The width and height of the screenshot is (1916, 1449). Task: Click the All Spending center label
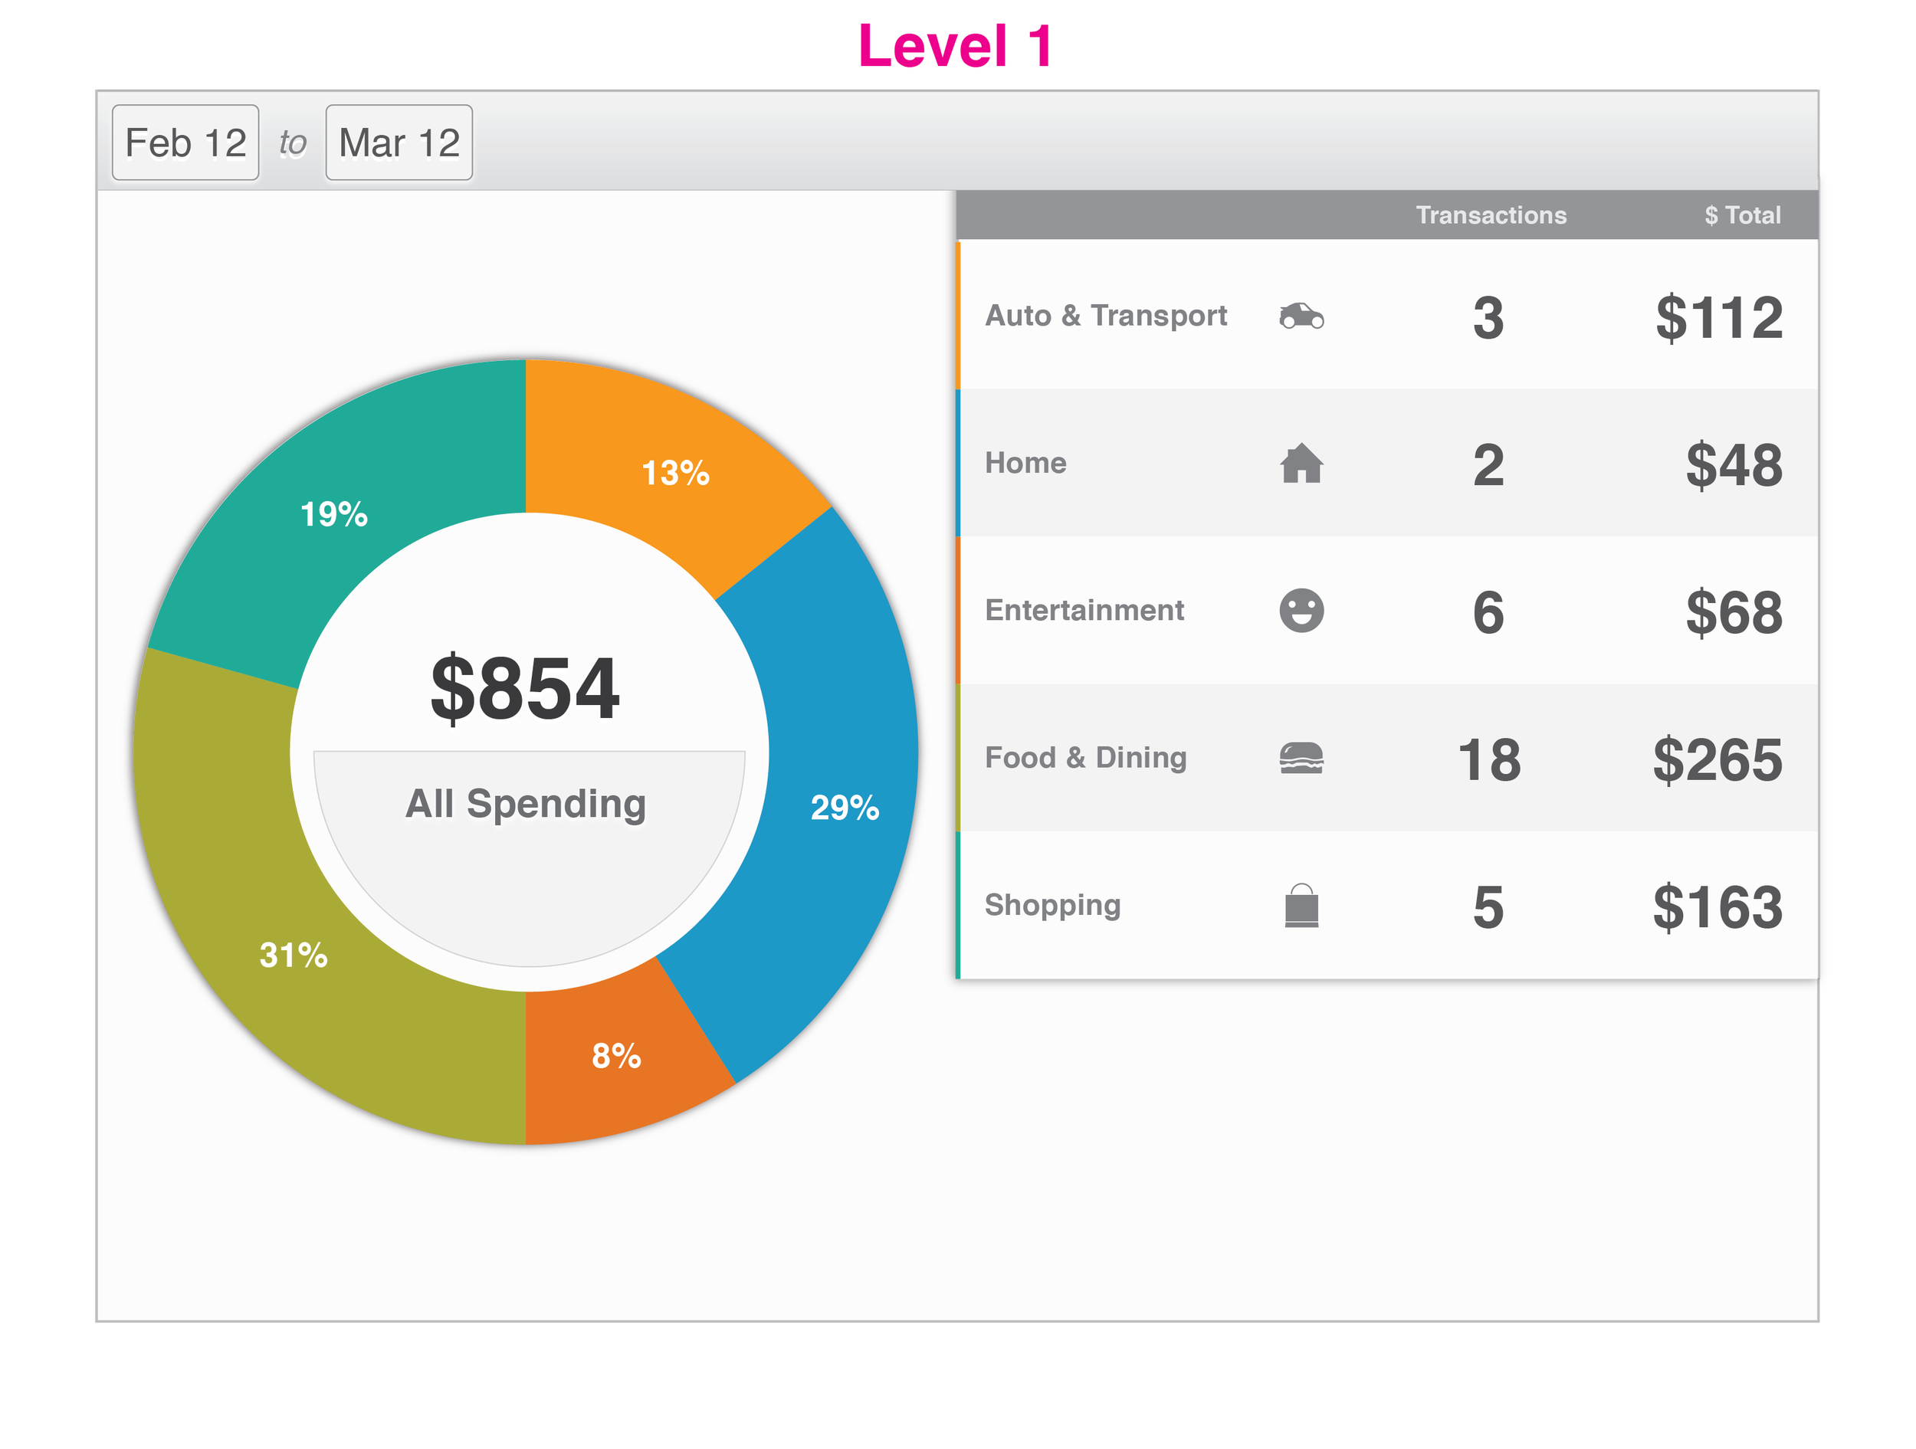click(x=526, y=804)
